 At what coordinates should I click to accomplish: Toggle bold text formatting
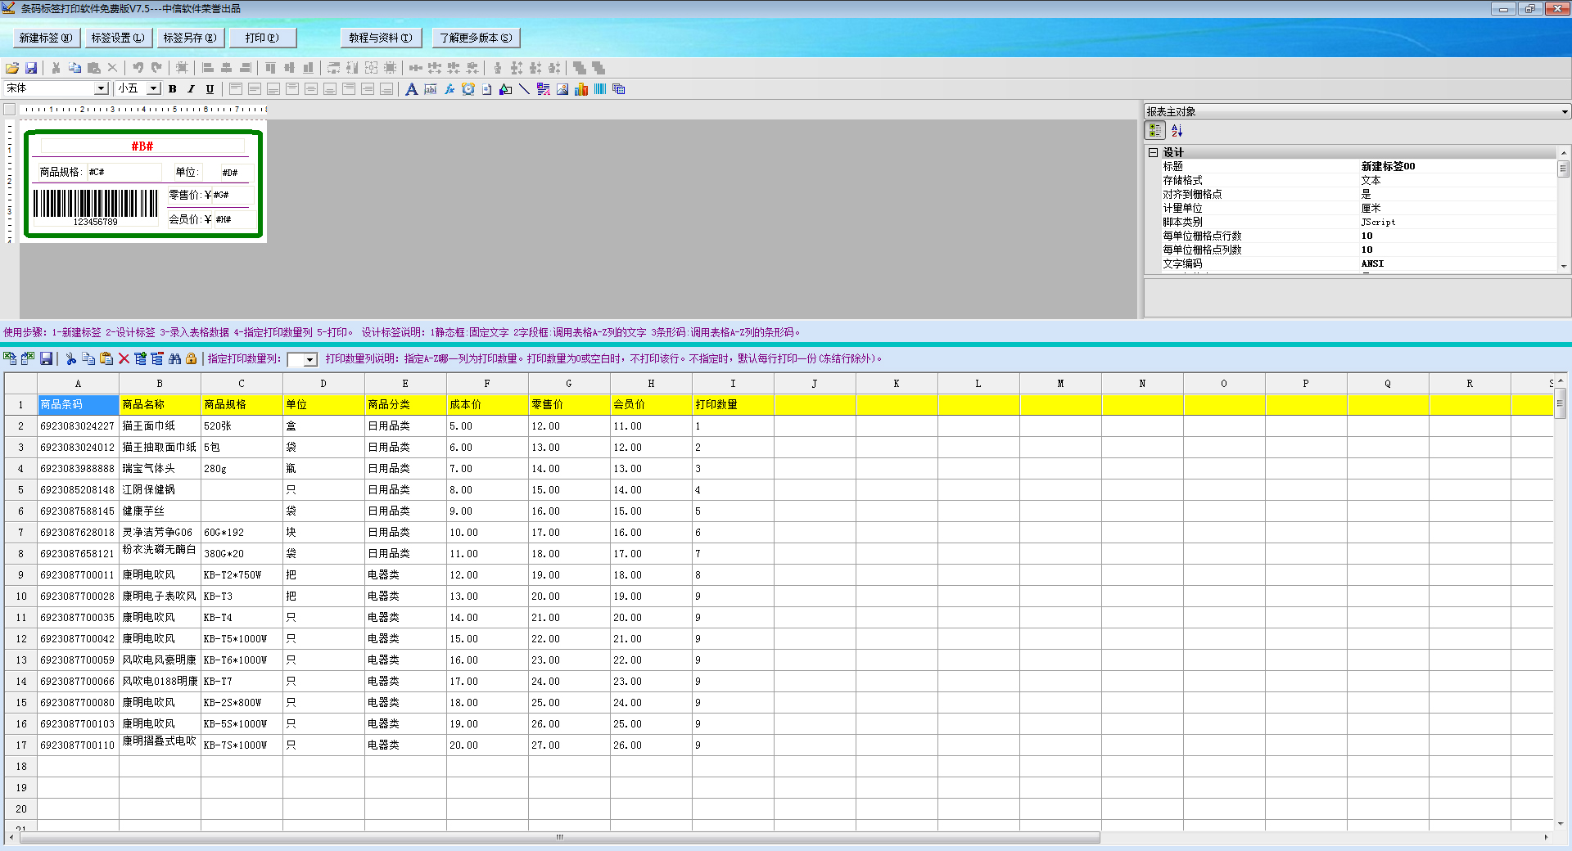173,89
